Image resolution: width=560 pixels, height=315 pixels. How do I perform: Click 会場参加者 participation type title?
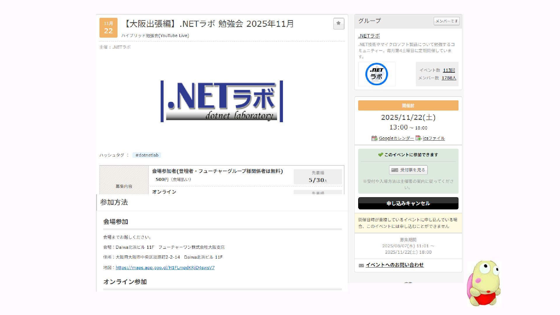[x=218, y=171]
